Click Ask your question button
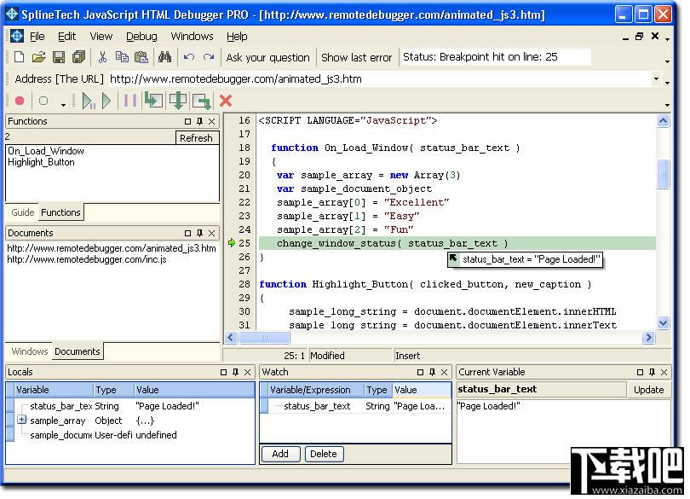 268,57
